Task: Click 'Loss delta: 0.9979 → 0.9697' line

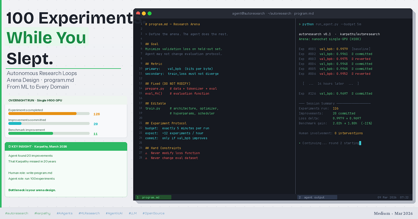Action: click(330, 118)
